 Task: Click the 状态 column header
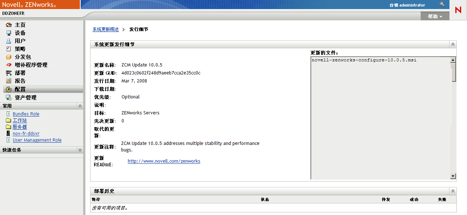[265, 200]
